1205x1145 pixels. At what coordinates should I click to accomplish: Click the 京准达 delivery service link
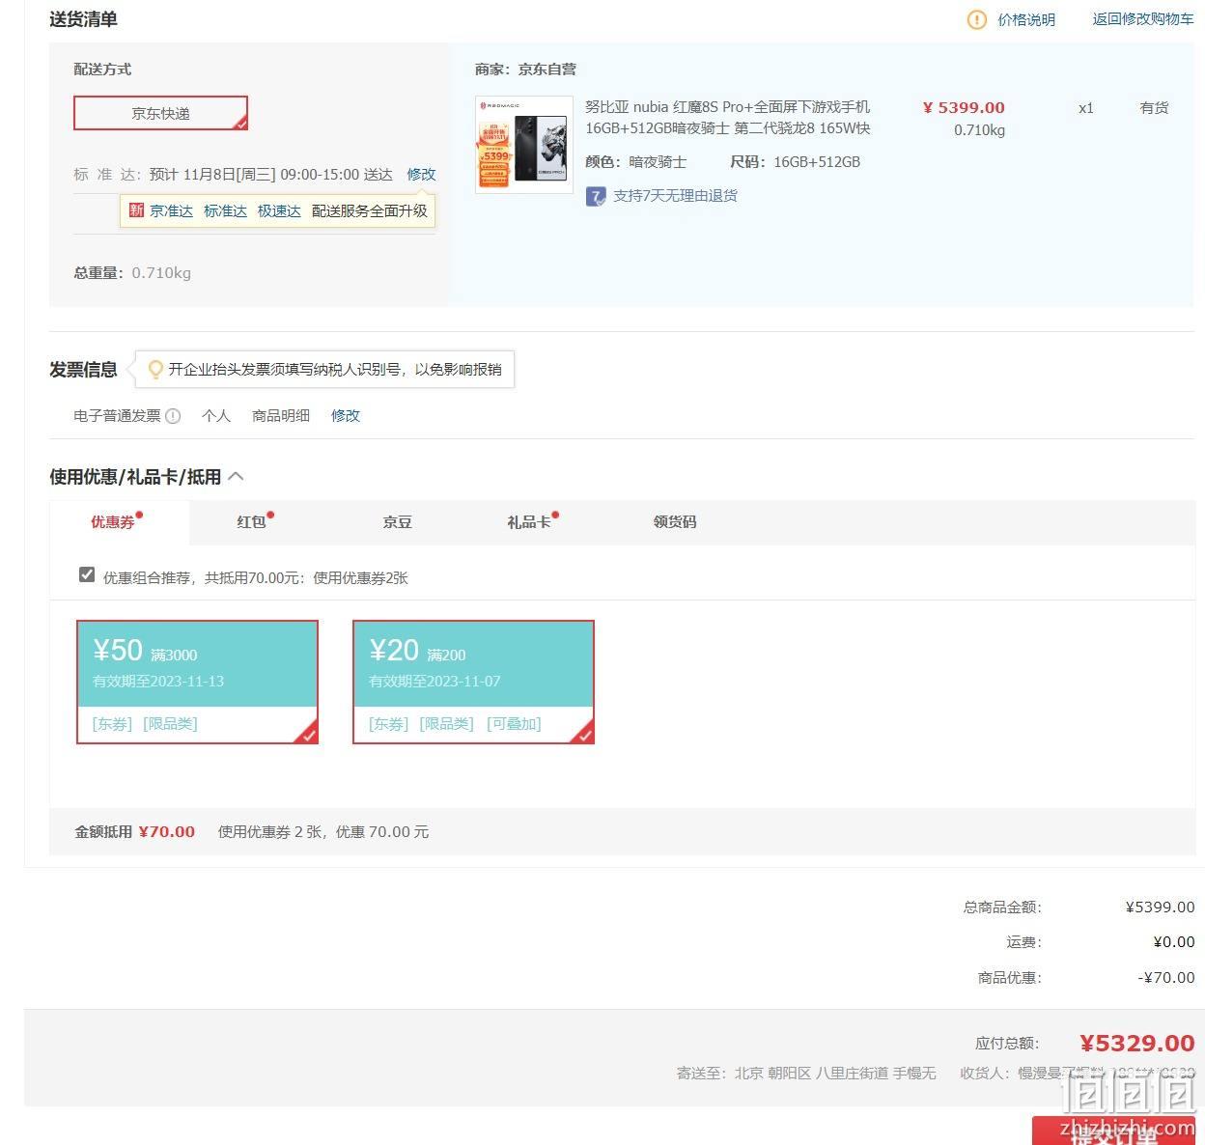[171, 210]
